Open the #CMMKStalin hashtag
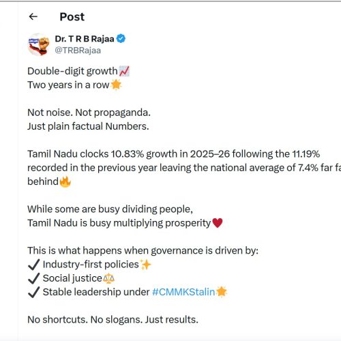 [x=183, y=292]
